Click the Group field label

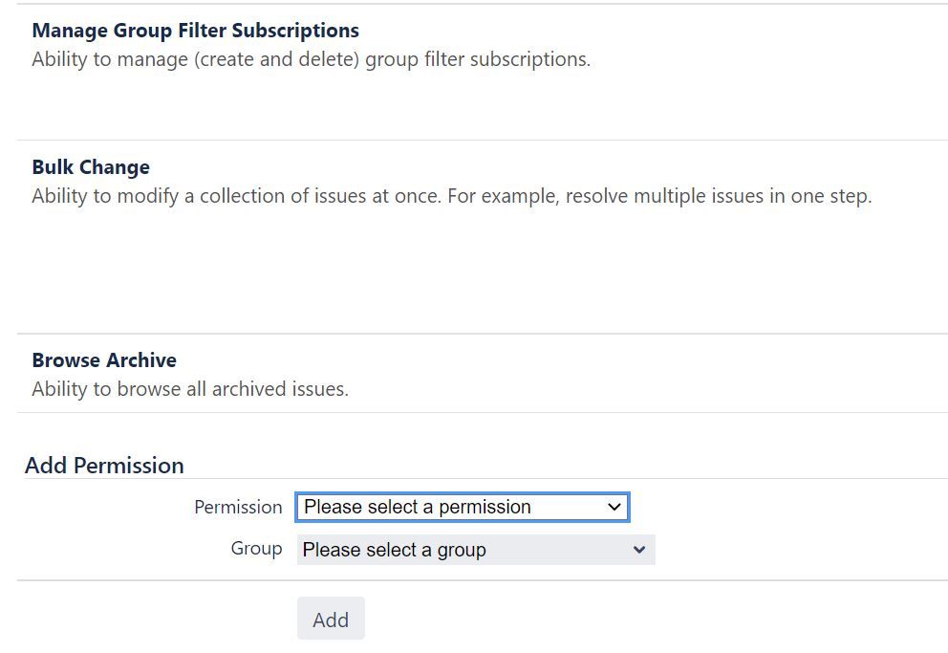(x=256, y=549)
